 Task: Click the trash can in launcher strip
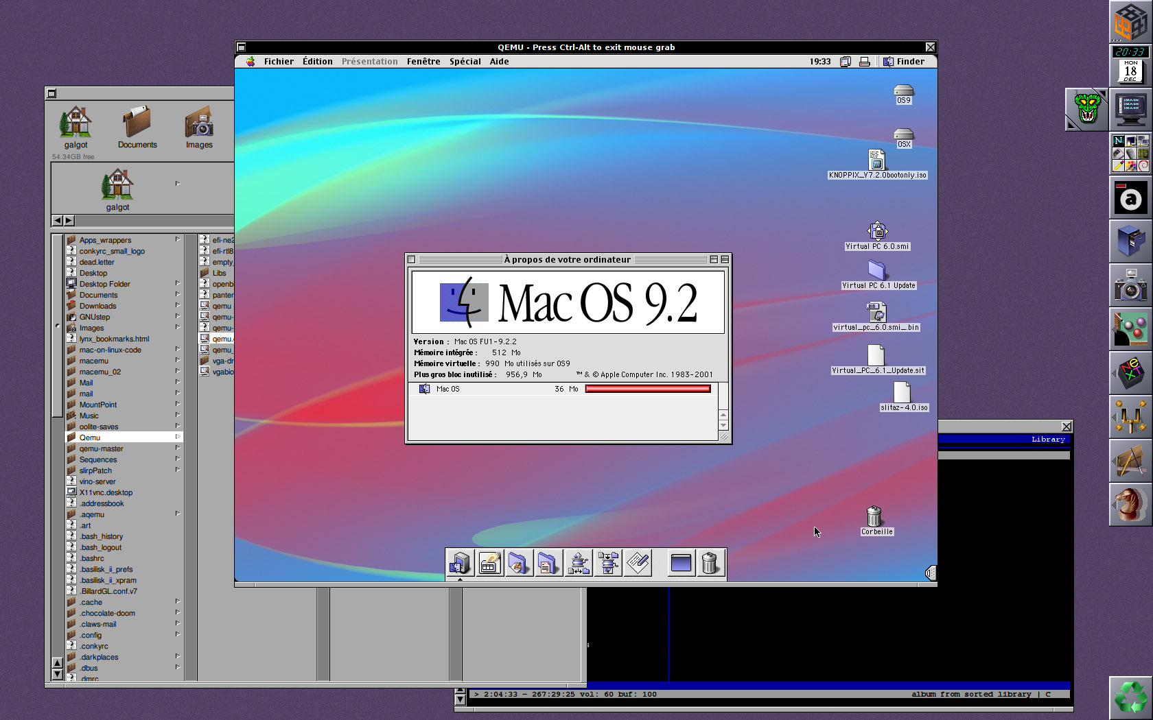point(710,563)
